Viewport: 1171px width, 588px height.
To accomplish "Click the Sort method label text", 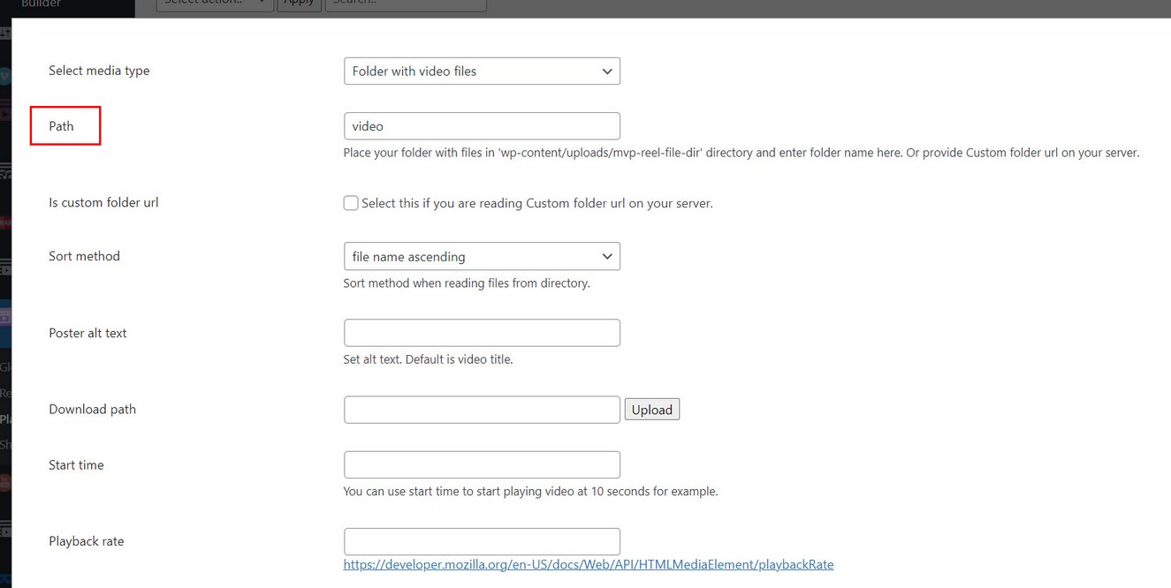I will click(x=84, y=256).
